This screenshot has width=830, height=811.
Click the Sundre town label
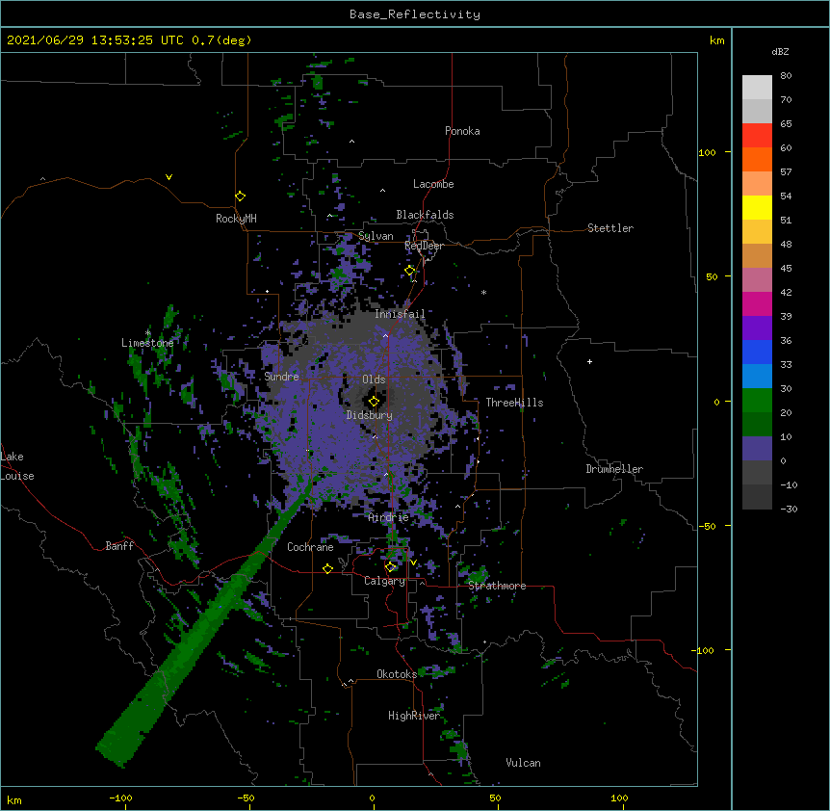click(281, 377)
